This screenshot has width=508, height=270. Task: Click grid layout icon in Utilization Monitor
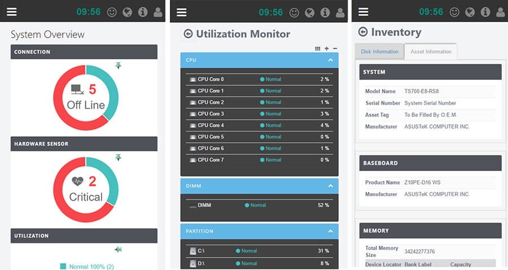[x=317, y=49]
